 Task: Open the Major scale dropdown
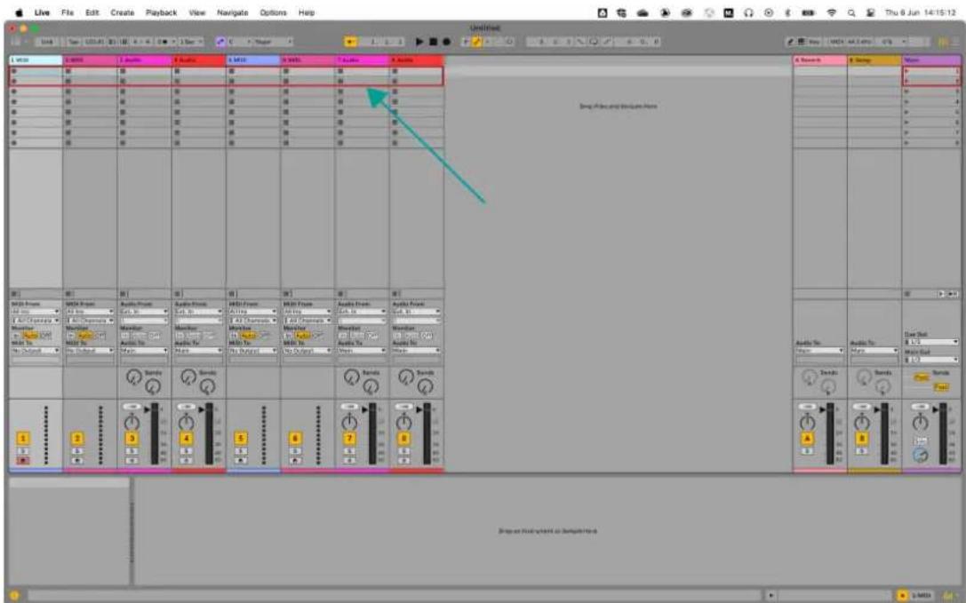pos(274,41)
